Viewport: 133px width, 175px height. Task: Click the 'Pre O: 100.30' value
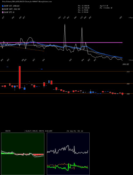click(84, 6)
